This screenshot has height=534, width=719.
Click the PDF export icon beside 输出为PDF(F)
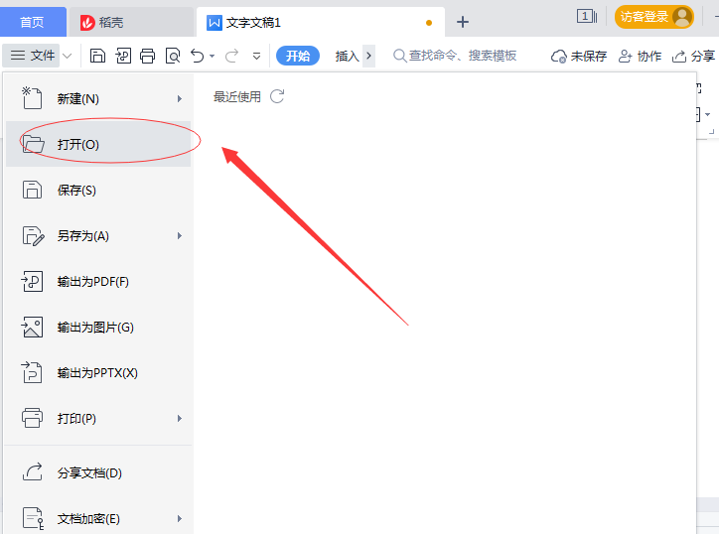click(x=32, y=282)
